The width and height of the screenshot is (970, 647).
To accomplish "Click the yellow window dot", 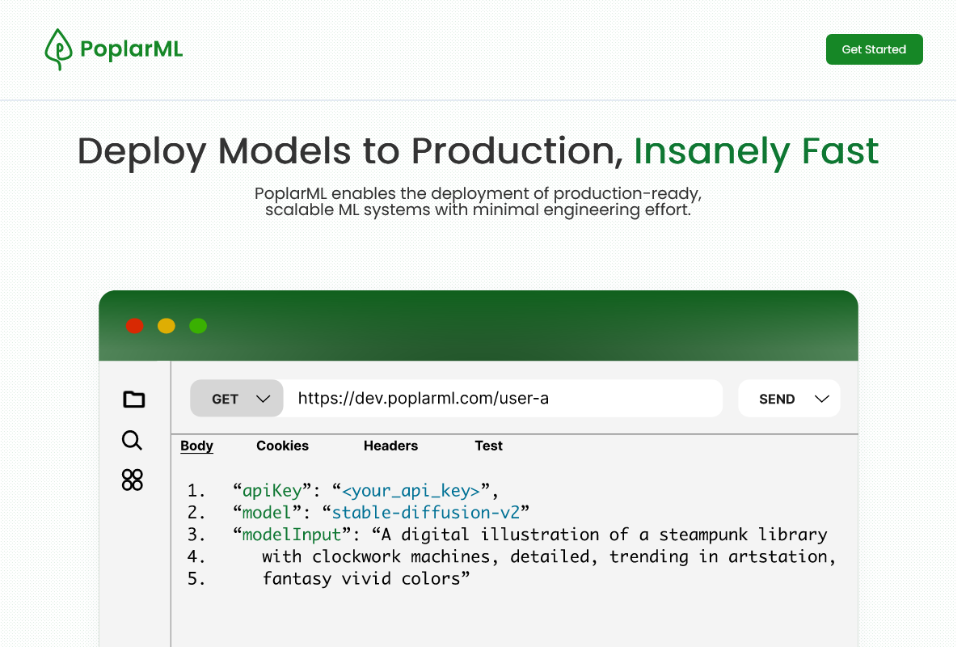I will coord(167,326).
